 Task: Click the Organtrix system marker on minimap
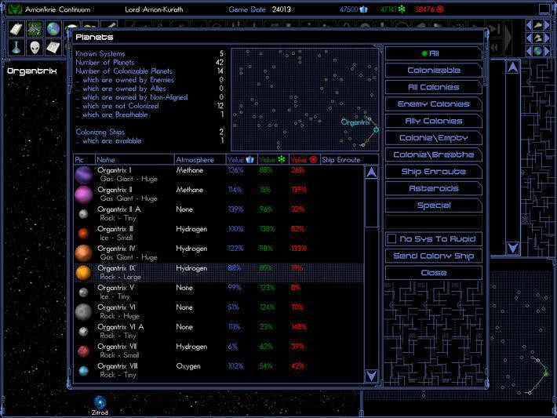(376, 129)
